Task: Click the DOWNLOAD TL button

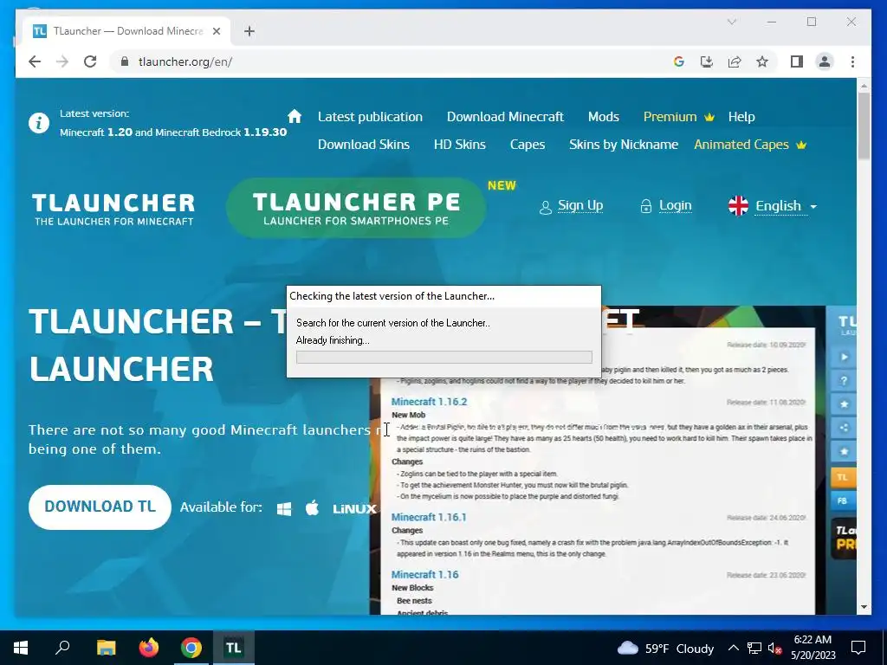Action: 100,507
